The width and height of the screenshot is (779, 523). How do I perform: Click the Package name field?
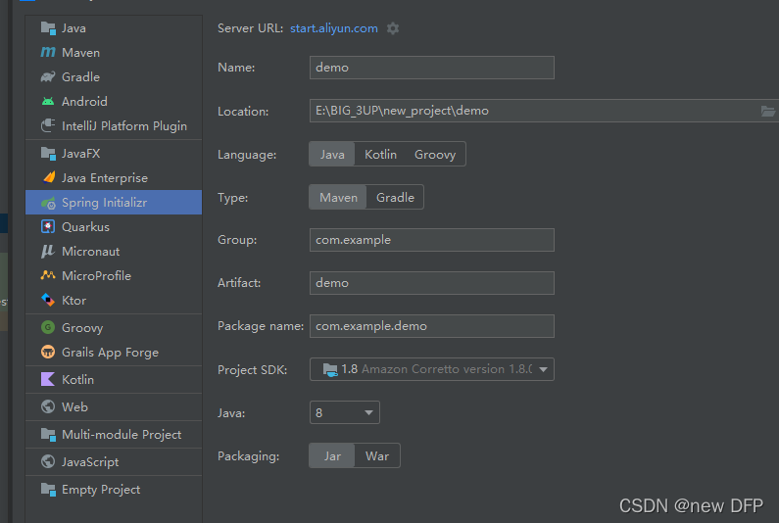(432, 326)
